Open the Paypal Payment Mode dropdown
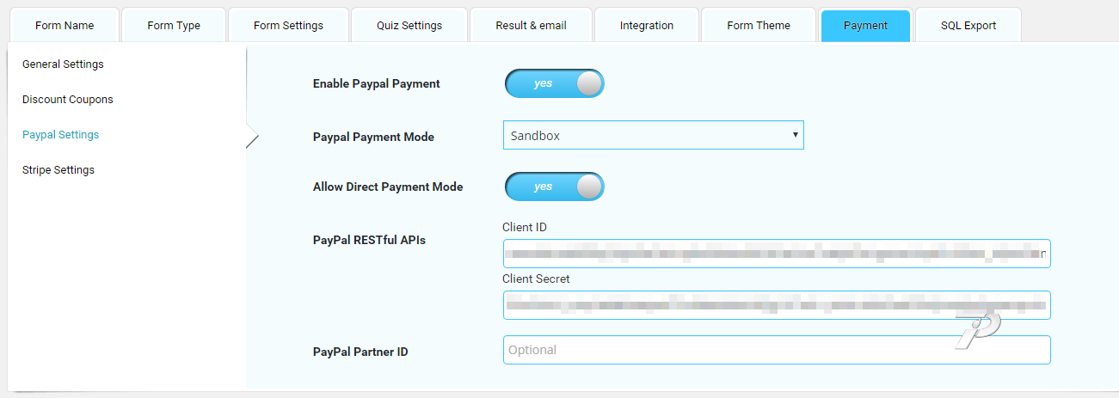 pyautogui.click(x=653, y=135)
